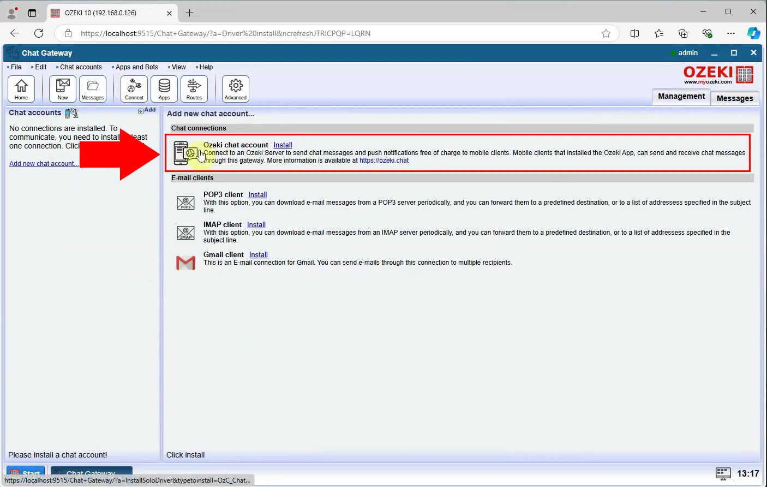This screenshot has width=767, height=487.
Task: Click the Chat accounts antenna icon
Action: (x=71, y=113)
